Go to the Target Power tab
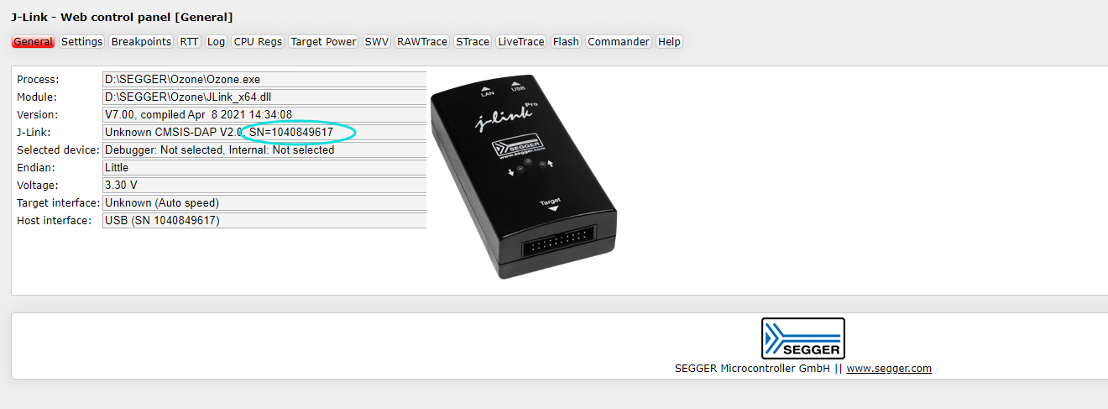The height and width of the screenshot is (409, 1108). pyautogui.click(x=323, y=41)
